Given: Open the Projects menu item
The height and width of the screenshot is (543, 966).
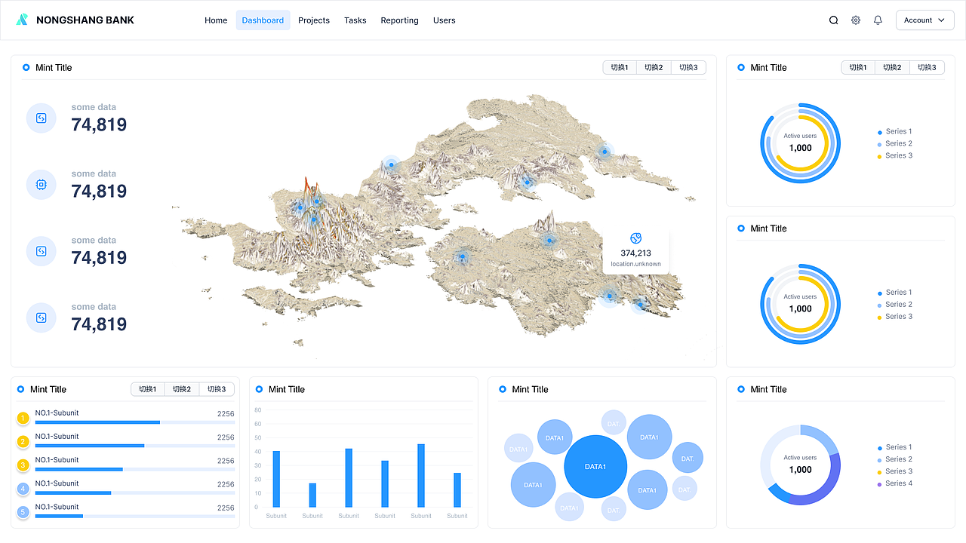Looking at the screenshot, I should pos(314,20).
